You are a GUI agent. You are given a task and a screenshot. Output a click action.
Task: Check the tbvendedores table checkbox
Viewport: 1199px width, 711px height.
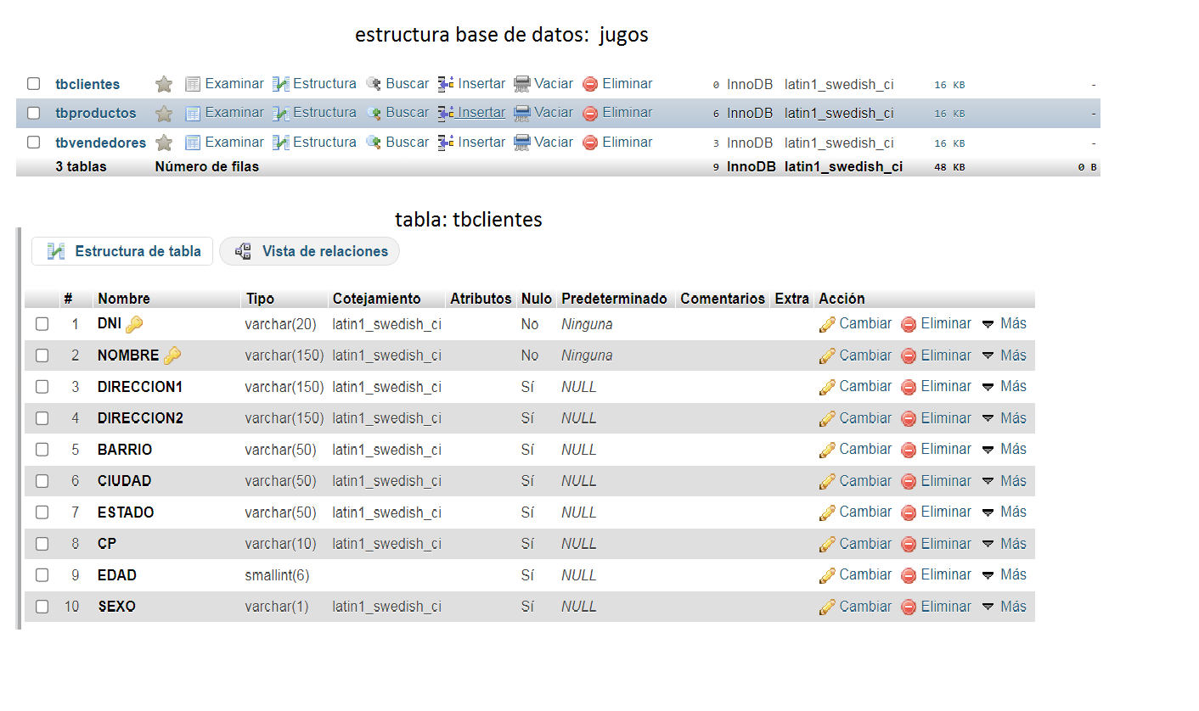pyautogui.click(x=34, y=143)
